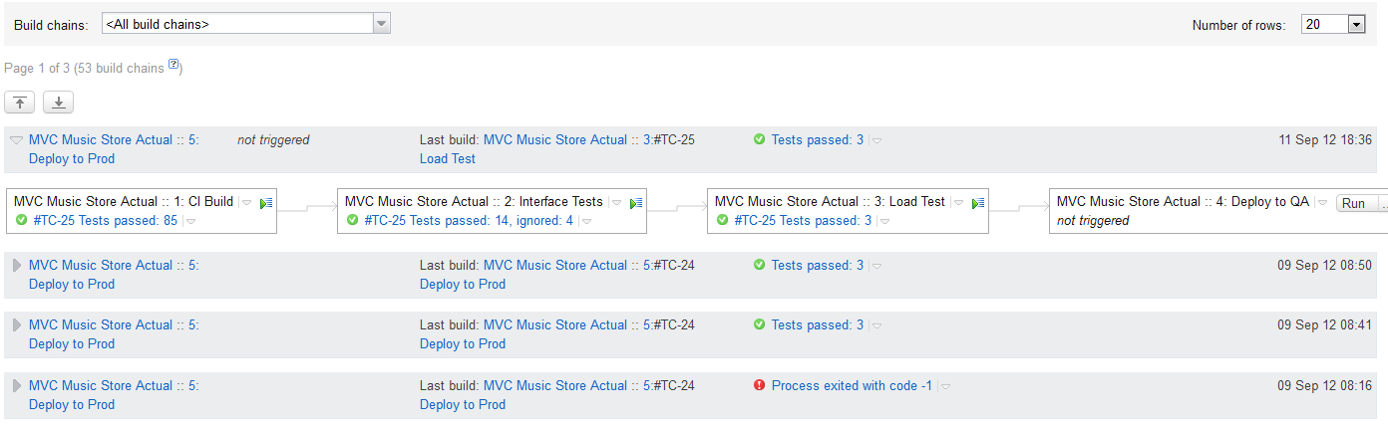Screen dimensions: 1388x425
Task: Click the help icon beside build chains count
Action: pyautogui.click(x=173, y=66)
